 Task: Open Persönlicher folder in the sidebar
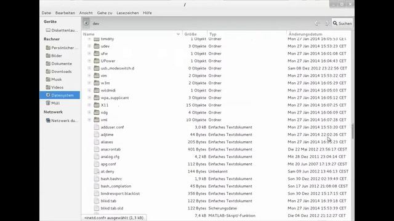tap(62, 48)
